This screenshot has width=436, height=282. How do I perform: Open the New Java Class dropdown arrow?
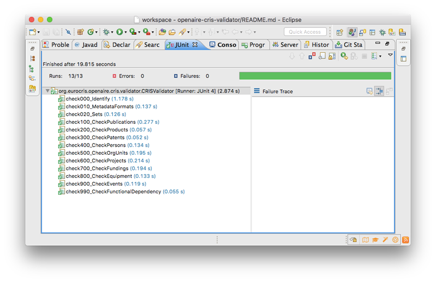[96, 32]
